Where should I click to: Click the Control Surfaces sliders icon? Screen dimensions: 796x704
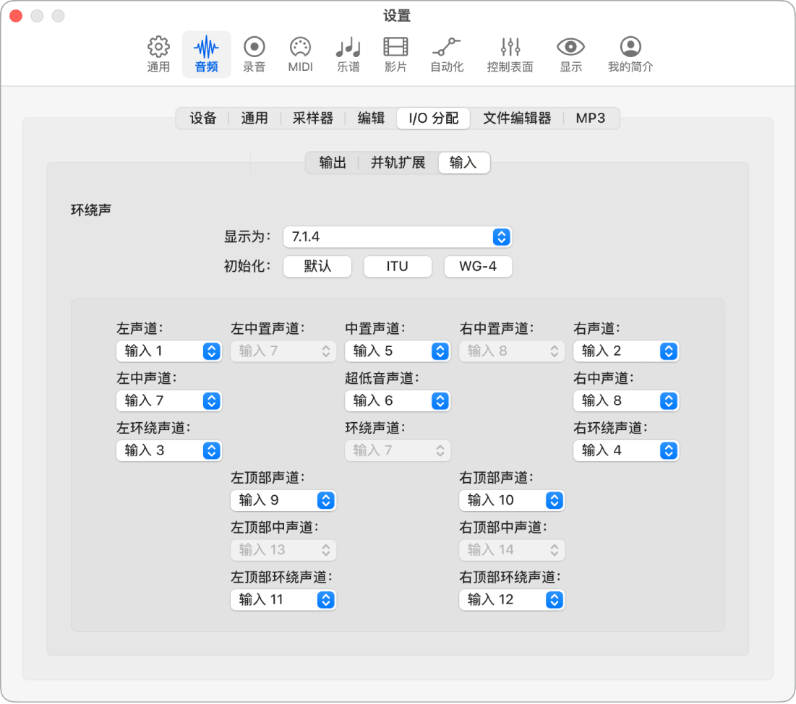point(511,54)
